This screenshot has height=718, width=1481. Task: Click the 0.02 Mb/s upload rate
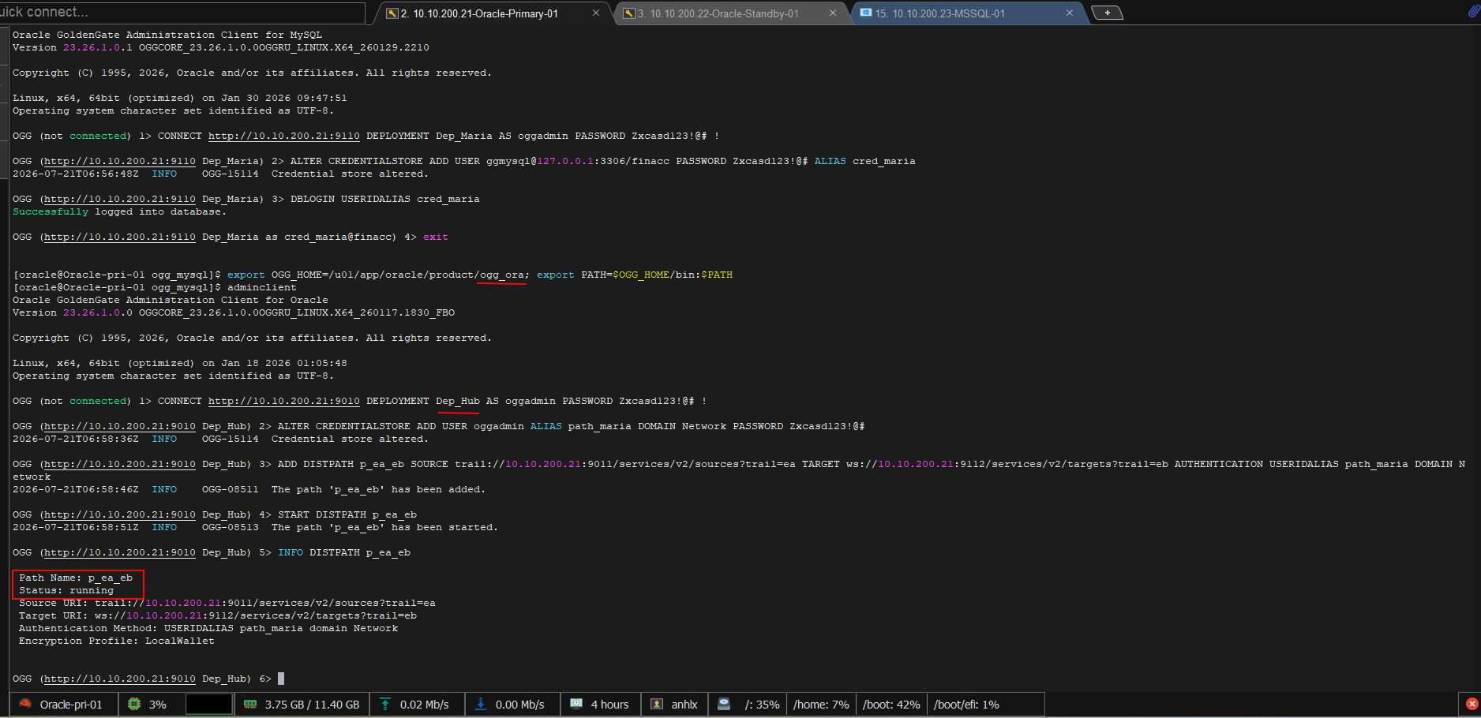coord(424,705)
